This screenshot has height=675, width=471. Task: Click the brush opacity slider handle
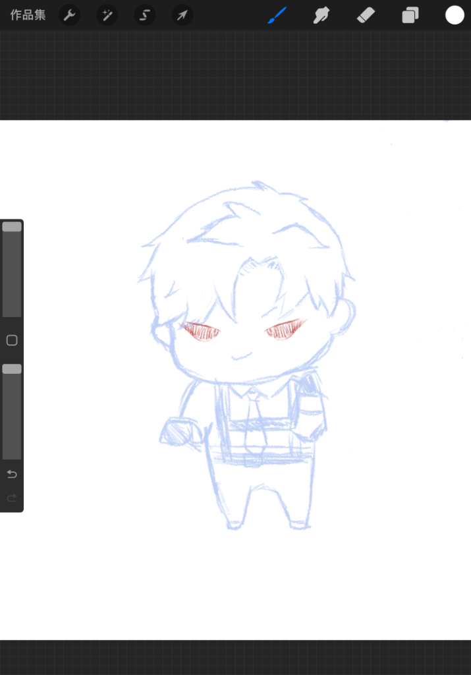12,369
